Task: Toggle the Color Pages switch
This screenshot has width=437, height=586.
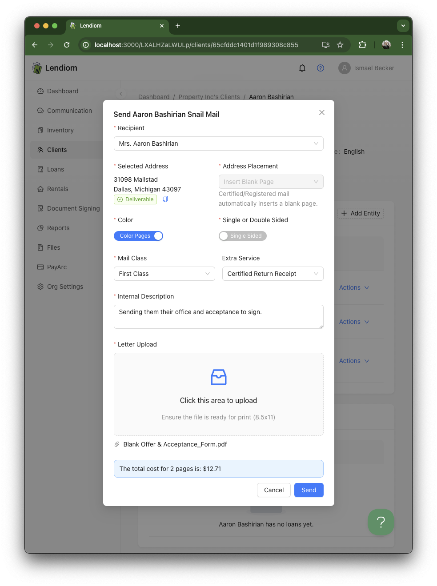Action: (x=138, y=236)
